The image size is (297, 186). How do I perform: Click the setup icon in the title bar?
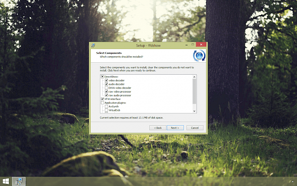coord(93,45)
